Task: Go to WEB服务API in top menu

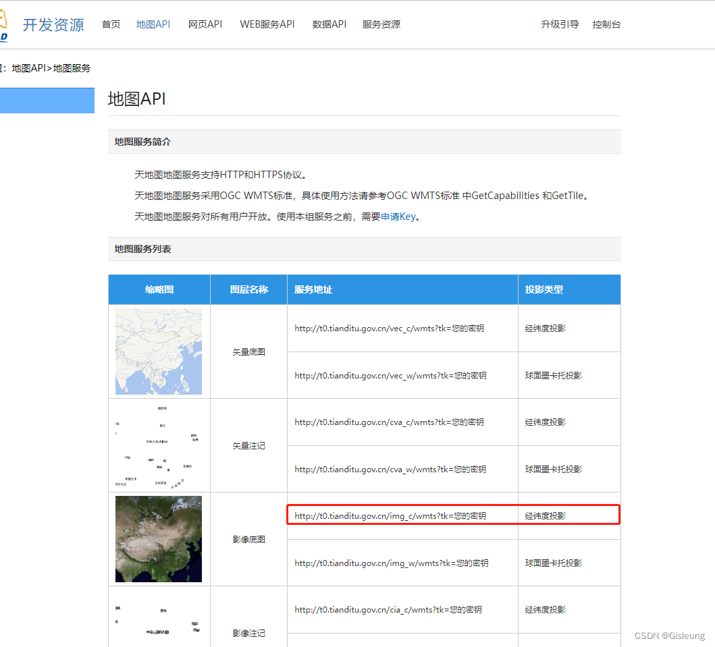Action: [267, 24]
